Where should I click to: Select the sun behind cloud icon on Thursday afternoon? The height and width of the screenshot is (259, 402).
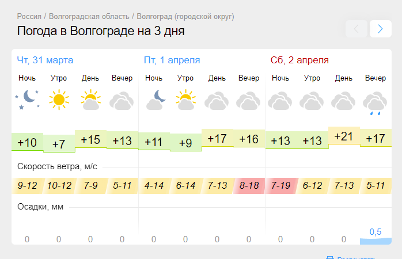[90, 100]
